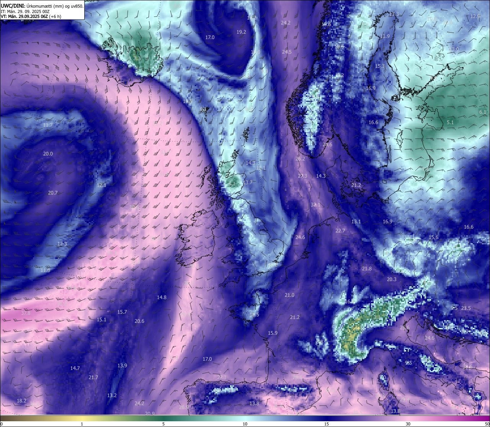Select the 15.6 value label
This screenshot has width=490, height=427.
[433, 237]
